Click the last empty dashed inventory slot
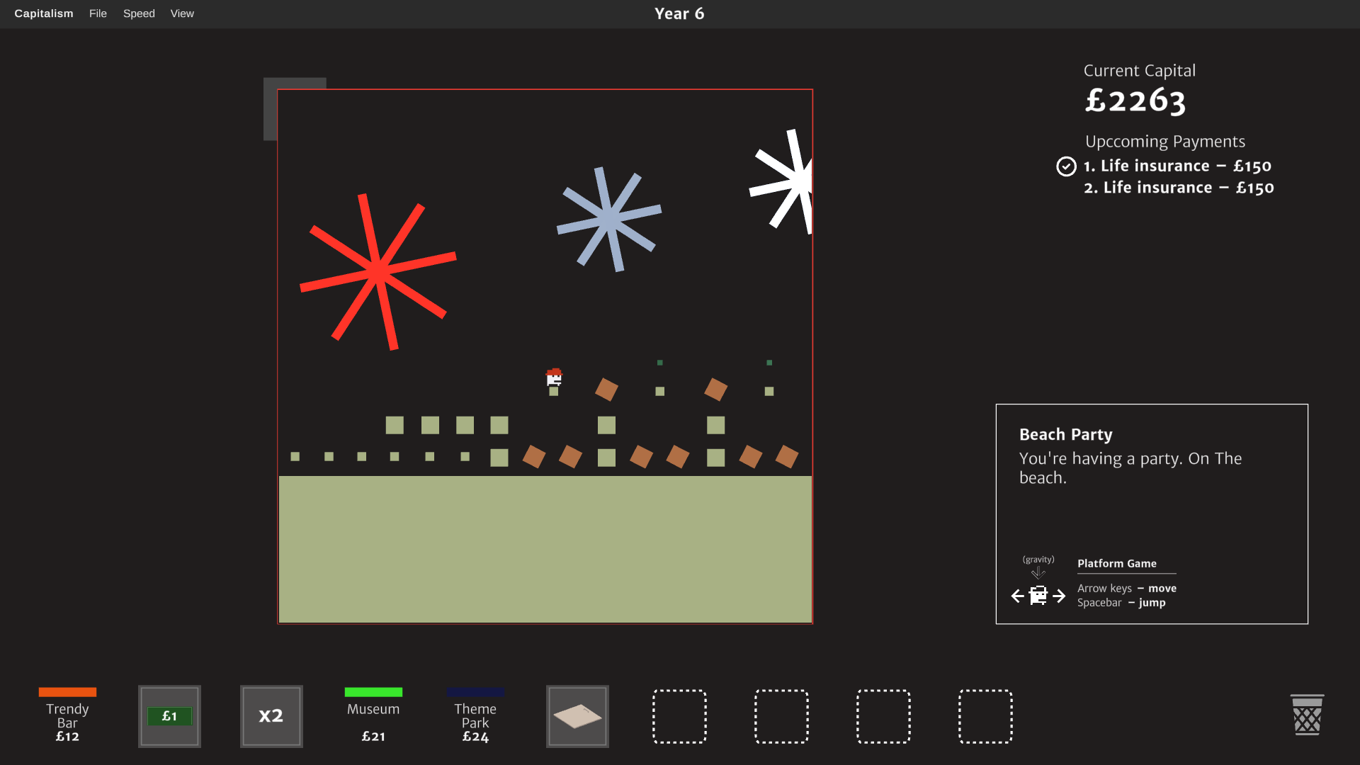 985,716
